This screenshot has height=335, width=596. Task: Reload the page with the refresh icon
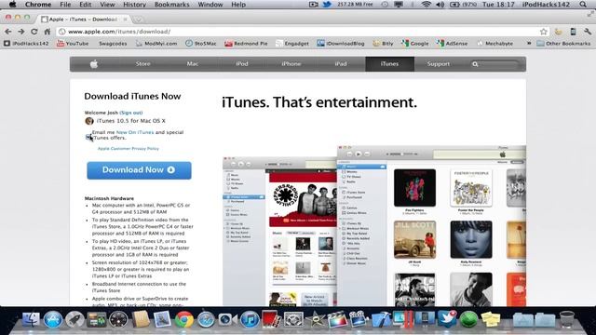coord(34,32)
